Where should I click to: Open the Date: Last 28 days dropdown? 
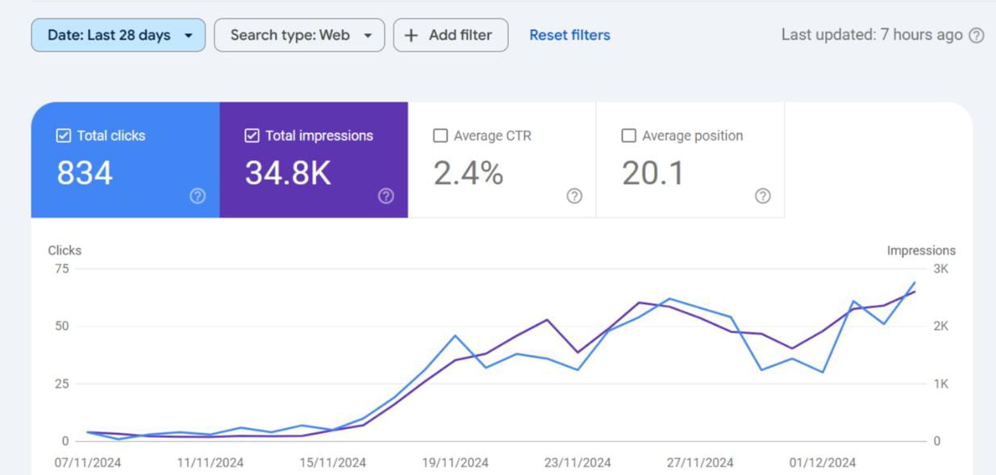click(x=117, y=35)
